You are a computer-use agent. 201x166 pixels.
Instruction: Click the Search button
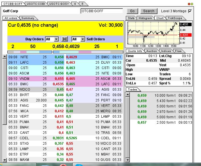point(149,11)
